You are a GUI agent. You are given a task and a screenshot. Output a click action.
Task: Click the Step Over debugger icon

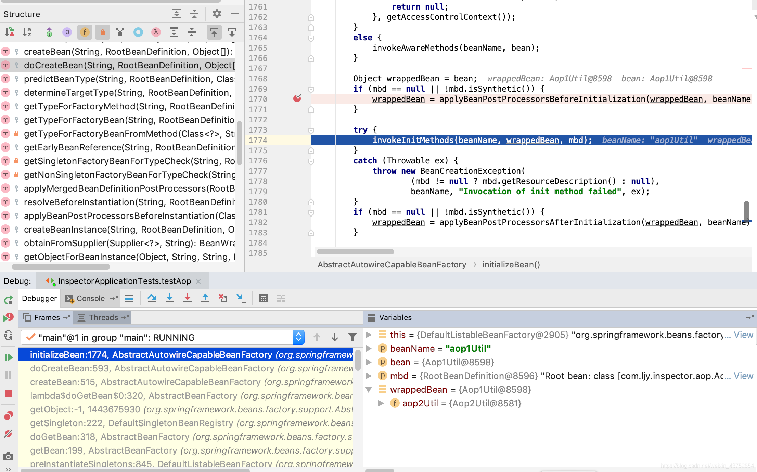tap(152, 298)
